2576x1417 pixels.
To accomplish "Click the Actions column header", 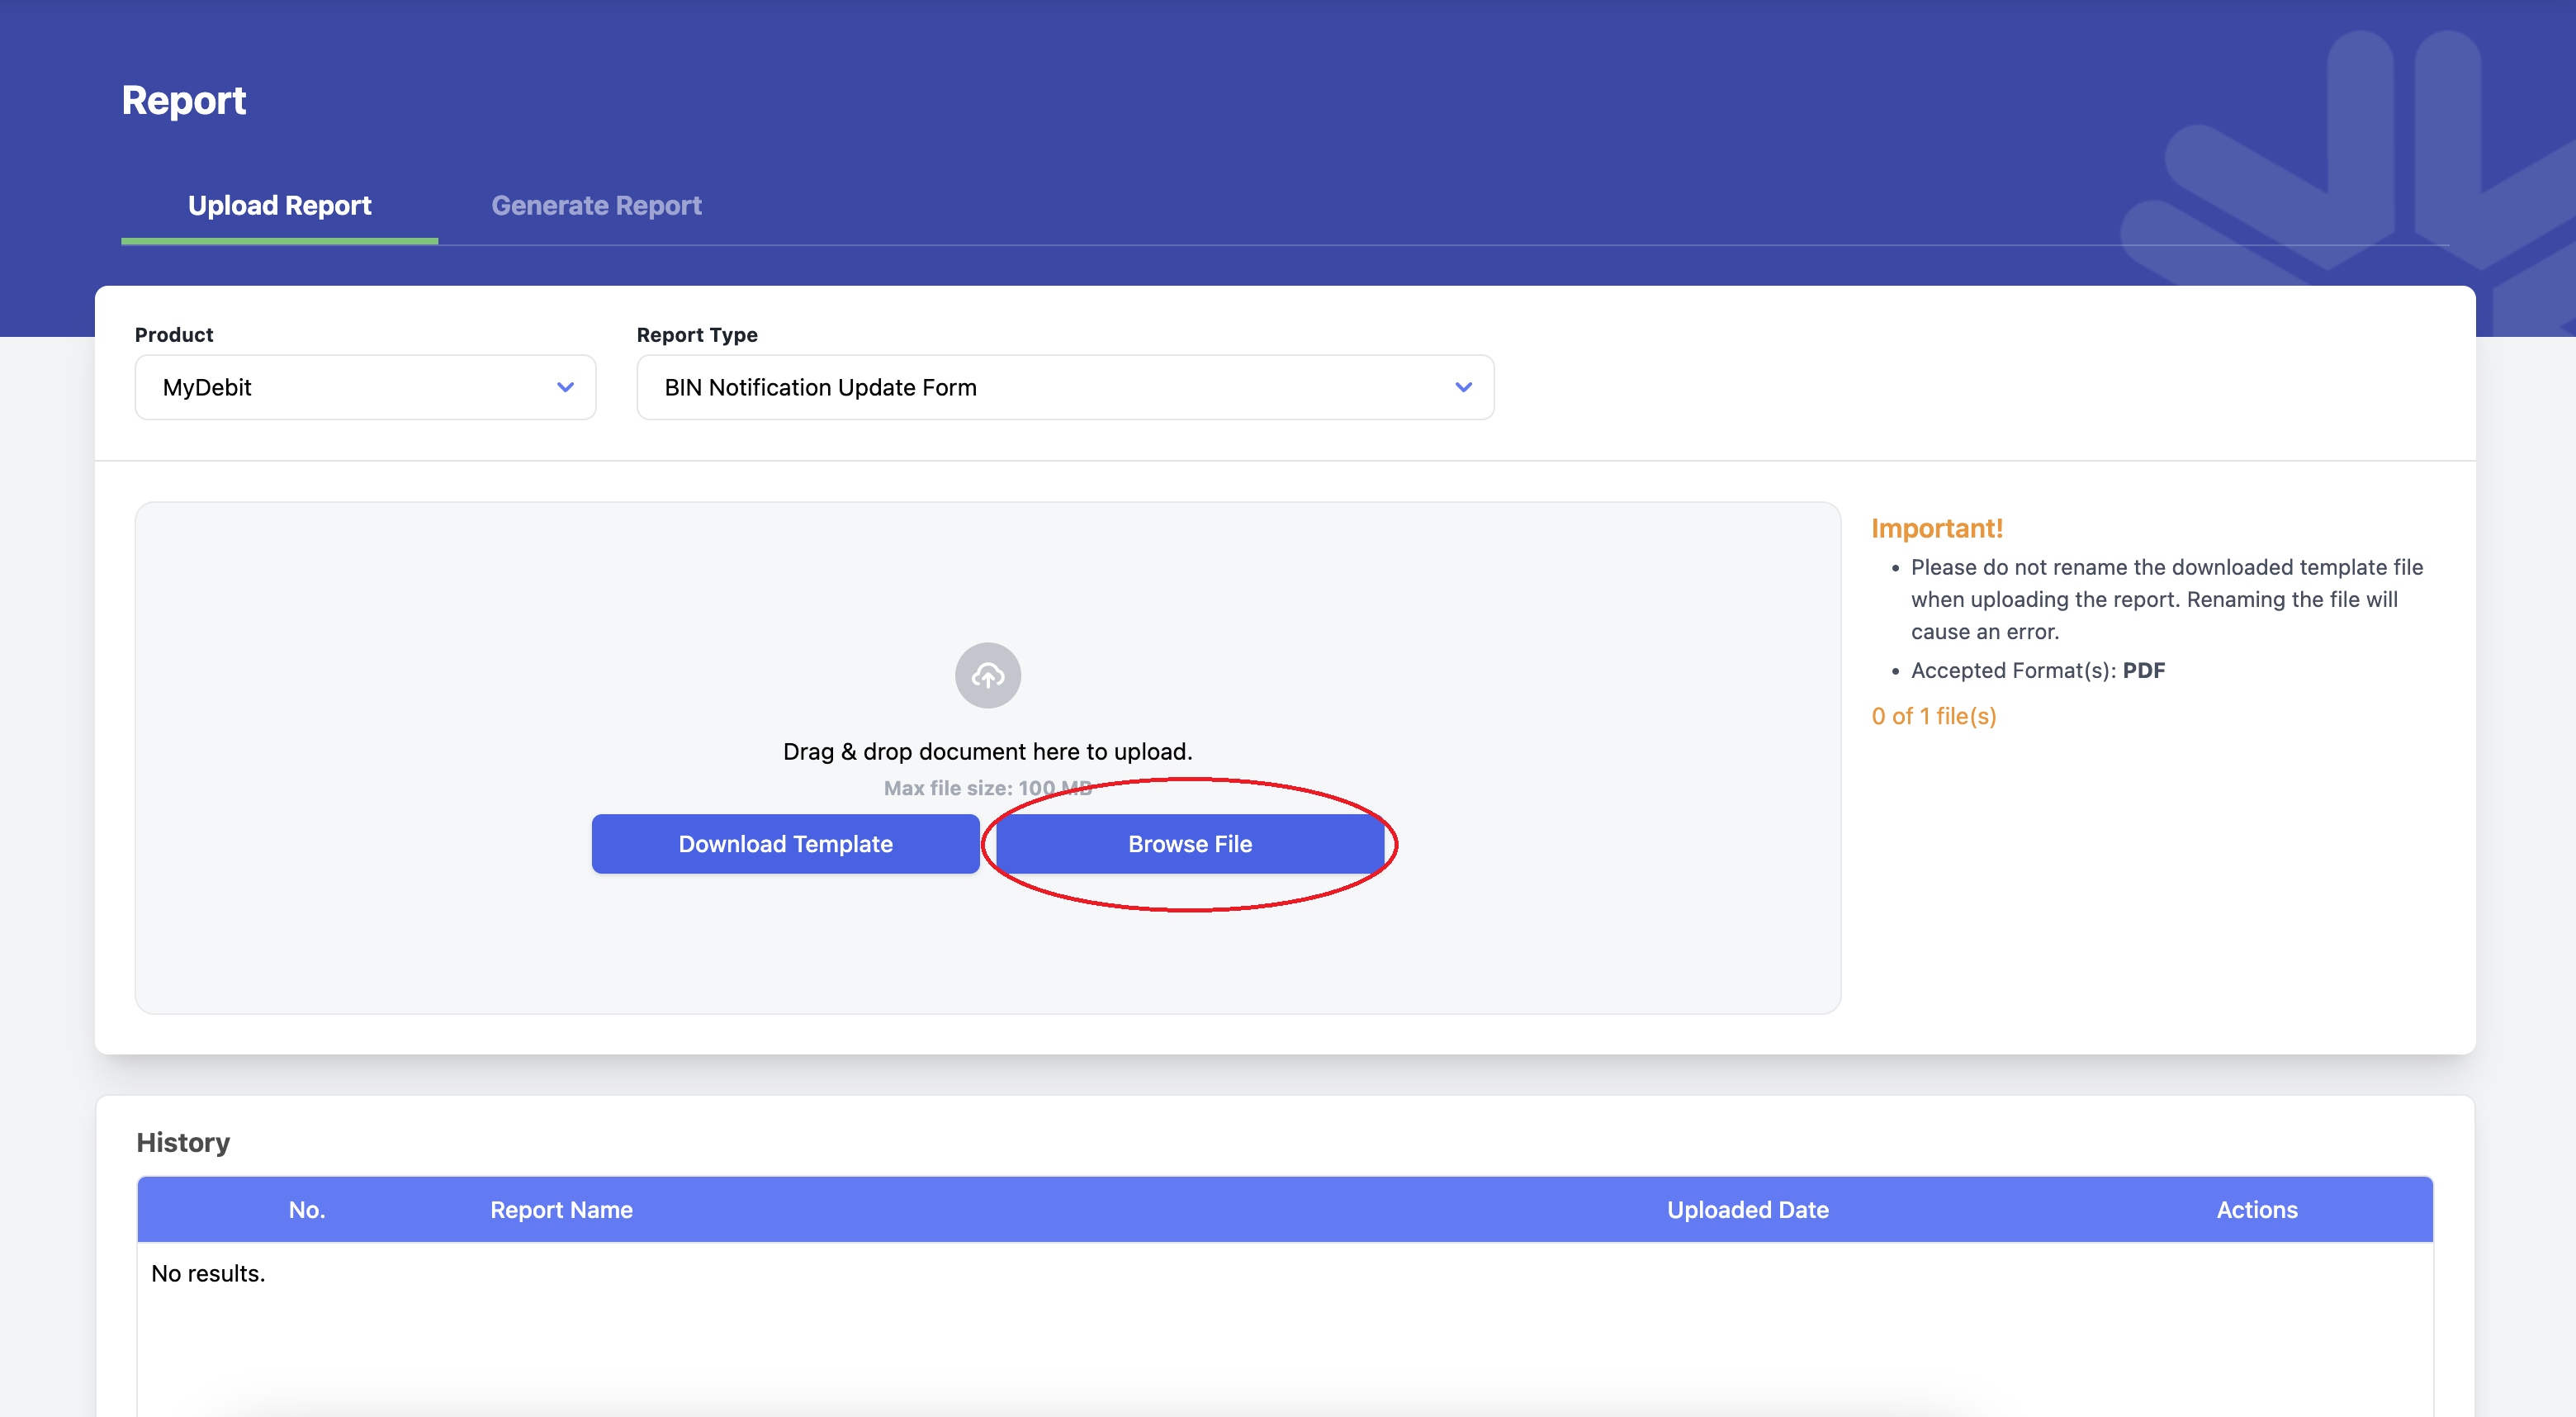I will (x=2257, y=1210).
